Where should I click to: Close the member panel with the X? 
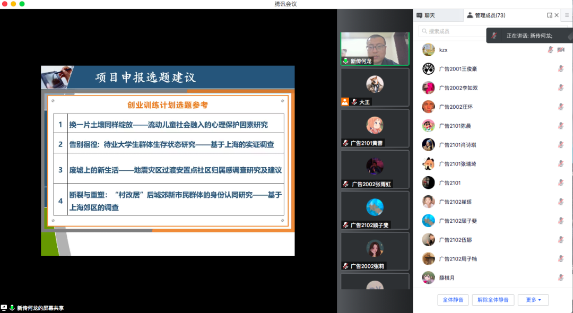click(557, 15)
